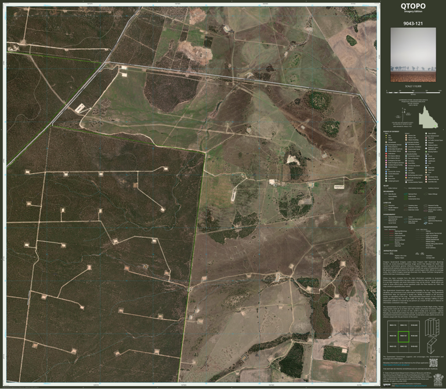Open the foggy field cover photo thumbnail

coord(413,54)
